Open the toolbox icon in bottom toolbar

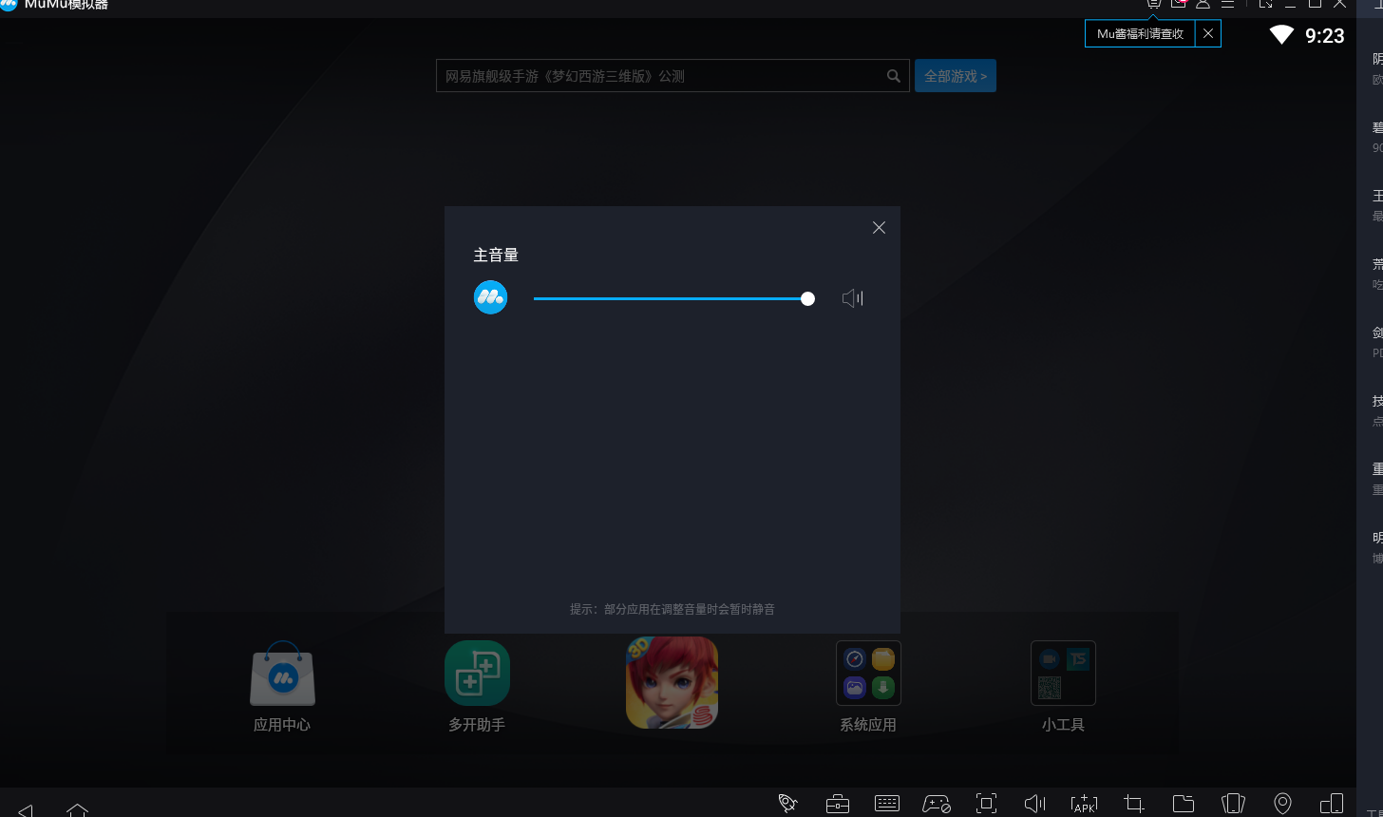(838, 804)
